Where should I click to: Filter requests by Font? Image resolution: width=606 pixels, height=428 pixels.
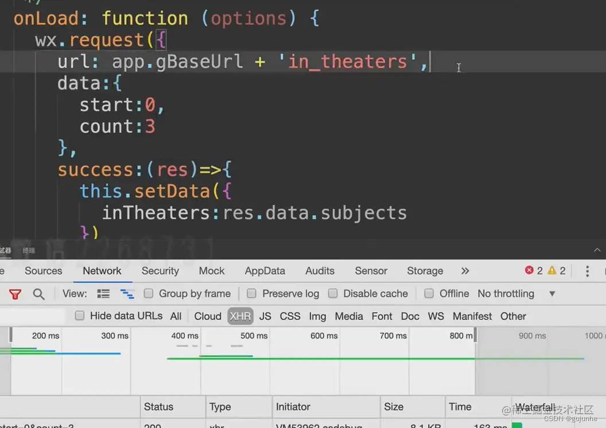coord(382,316)
